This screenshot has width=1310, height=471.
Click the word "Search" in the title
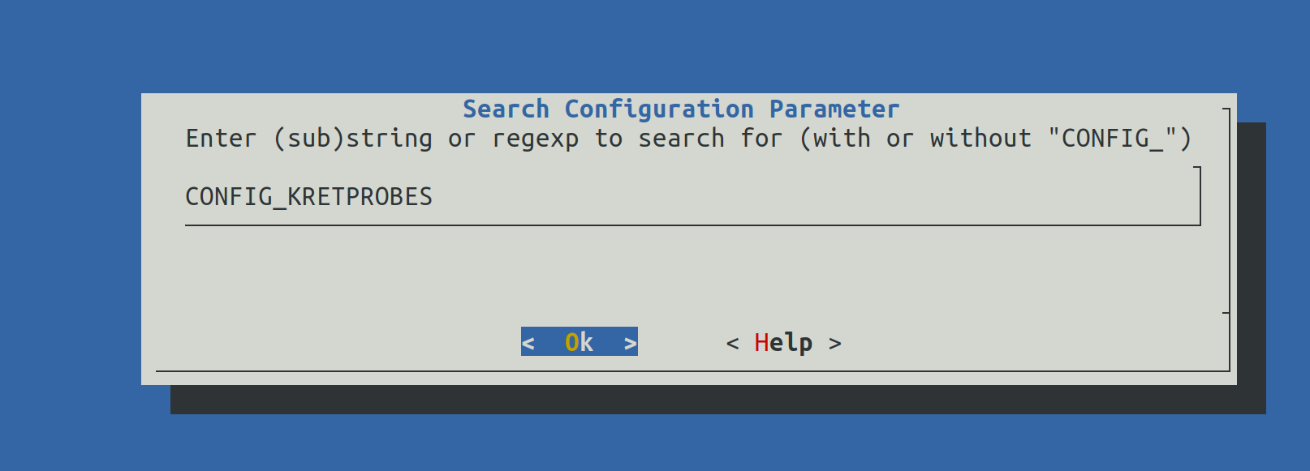506,109
